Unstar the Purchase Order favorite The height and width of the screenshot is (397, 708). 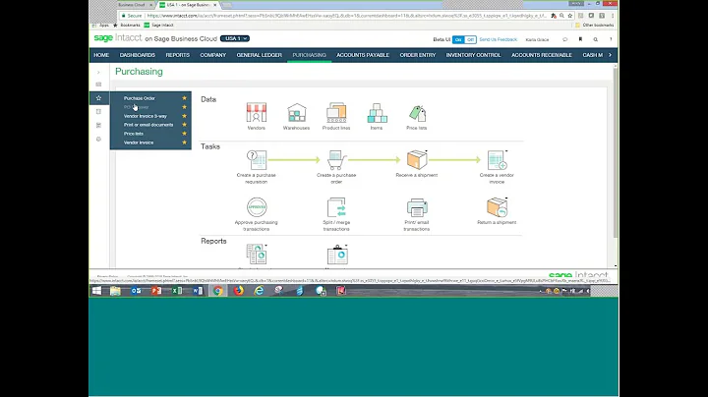[x=184, y=98]
